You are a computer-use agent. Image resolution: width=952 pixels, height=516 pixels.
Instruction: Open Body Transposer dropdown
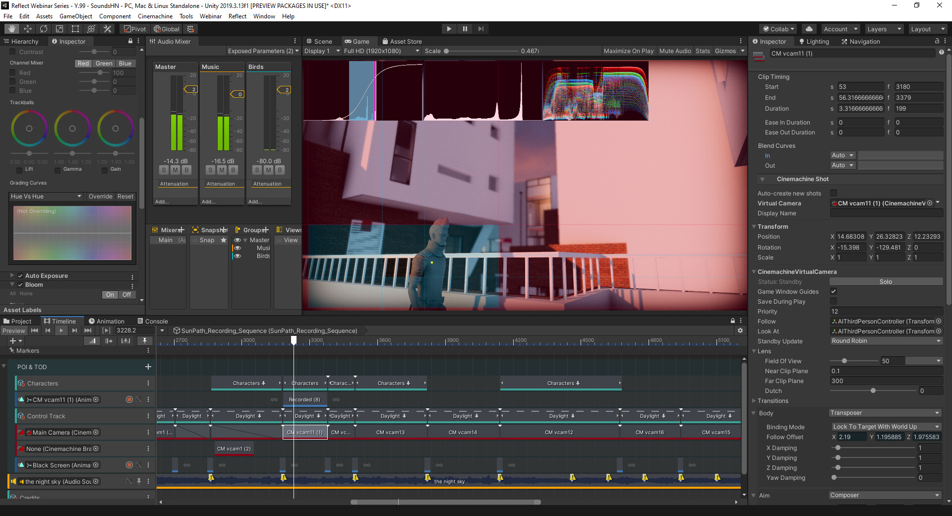(x=885, y=413)
